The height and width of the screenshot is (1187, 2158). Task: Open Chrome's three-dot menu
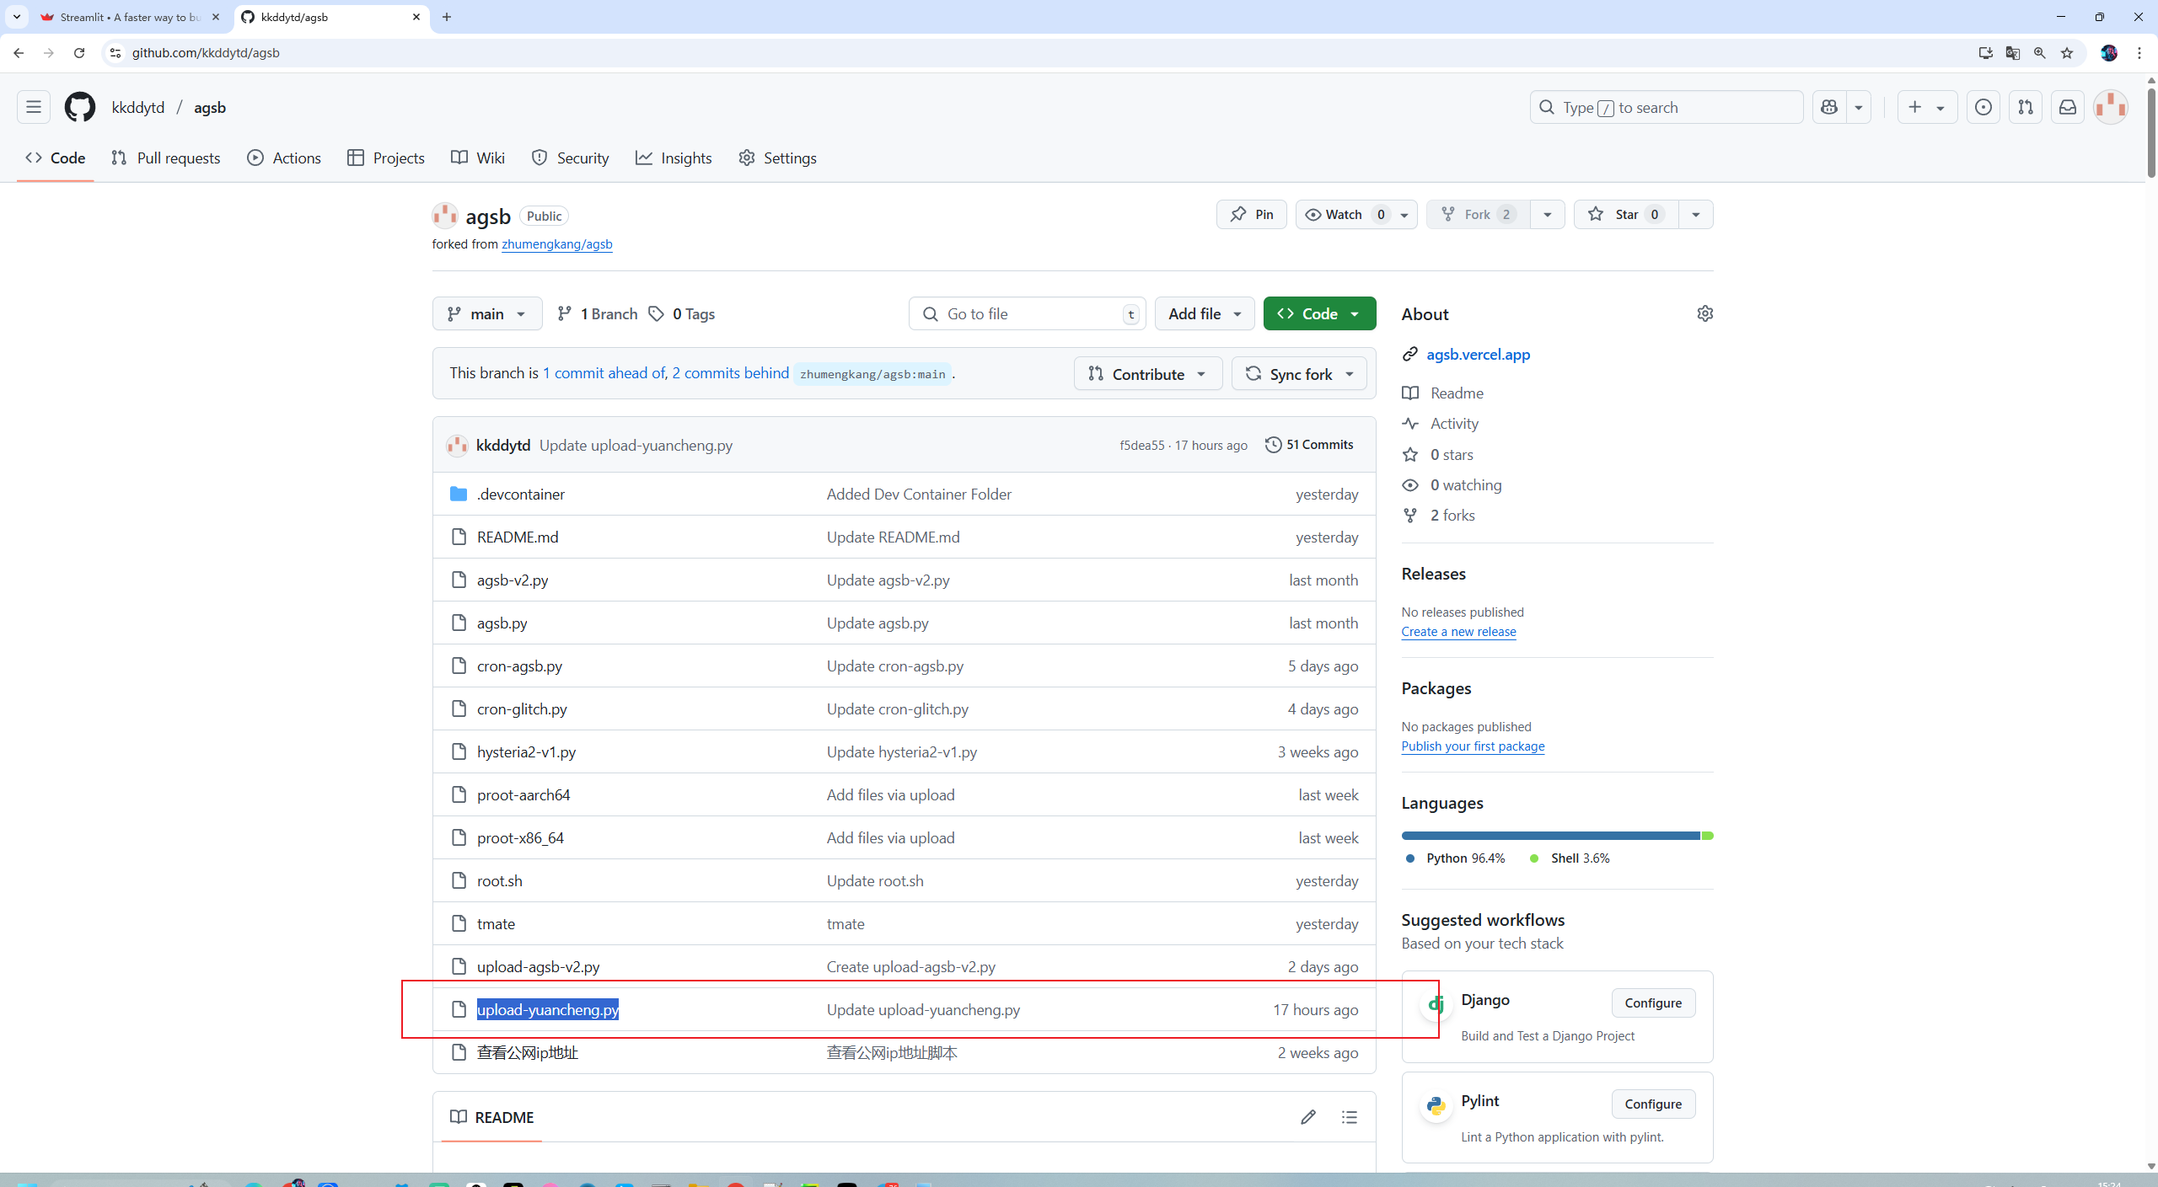coord(2139,53)
